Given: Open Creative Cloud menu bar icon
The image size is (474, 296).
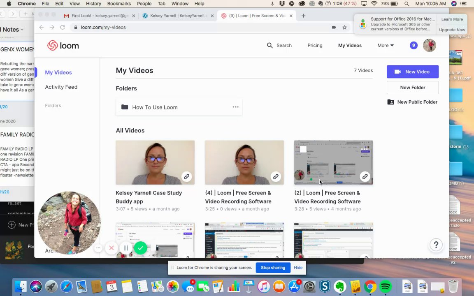Looking at the screenshot, I should (x=302, y=4).
